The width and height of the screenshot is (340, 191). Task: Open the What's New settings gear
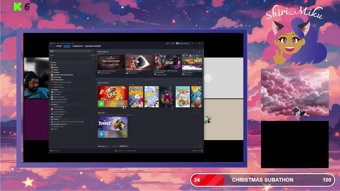tap(108, 52)
